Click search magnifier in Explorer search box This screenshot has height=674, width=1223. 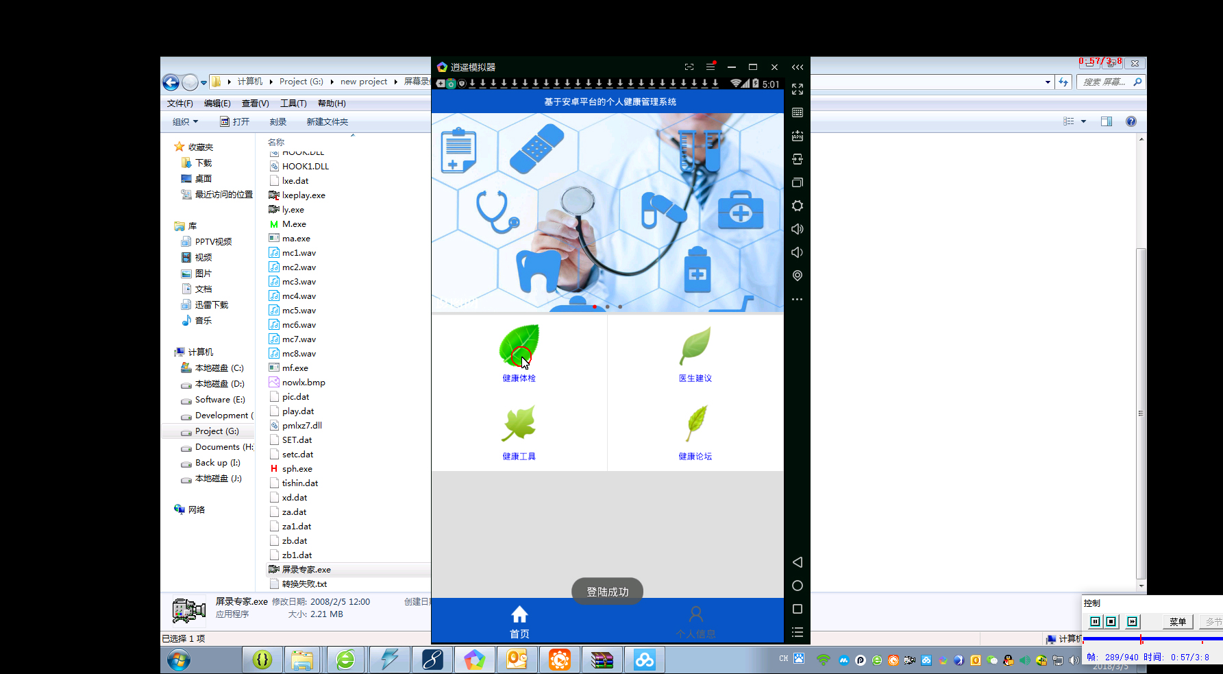pyautogui.click(x=1138, y=82)
